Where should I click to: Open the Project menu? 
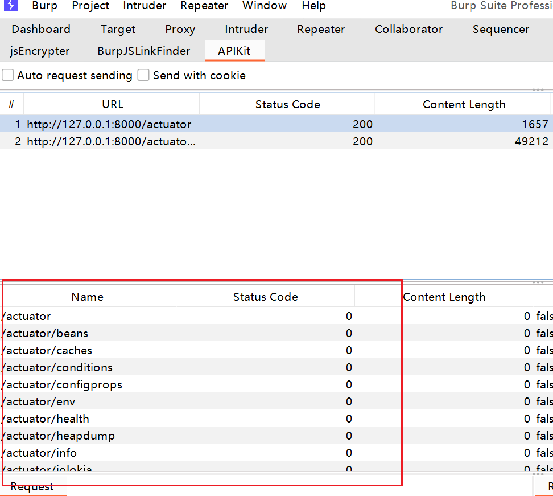[x=90, y=6]
